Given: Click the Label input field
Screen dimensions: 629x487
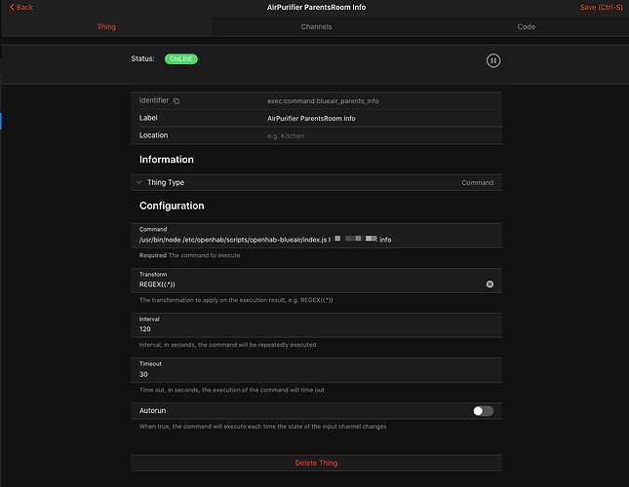Looking at the screenshot, I should [380, 118].
